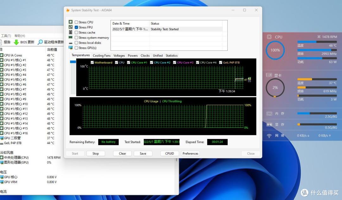Click the CPU frequency bar in widget
Image resolution: width=342 pixels, height=200 pixels.
point(317,50)
